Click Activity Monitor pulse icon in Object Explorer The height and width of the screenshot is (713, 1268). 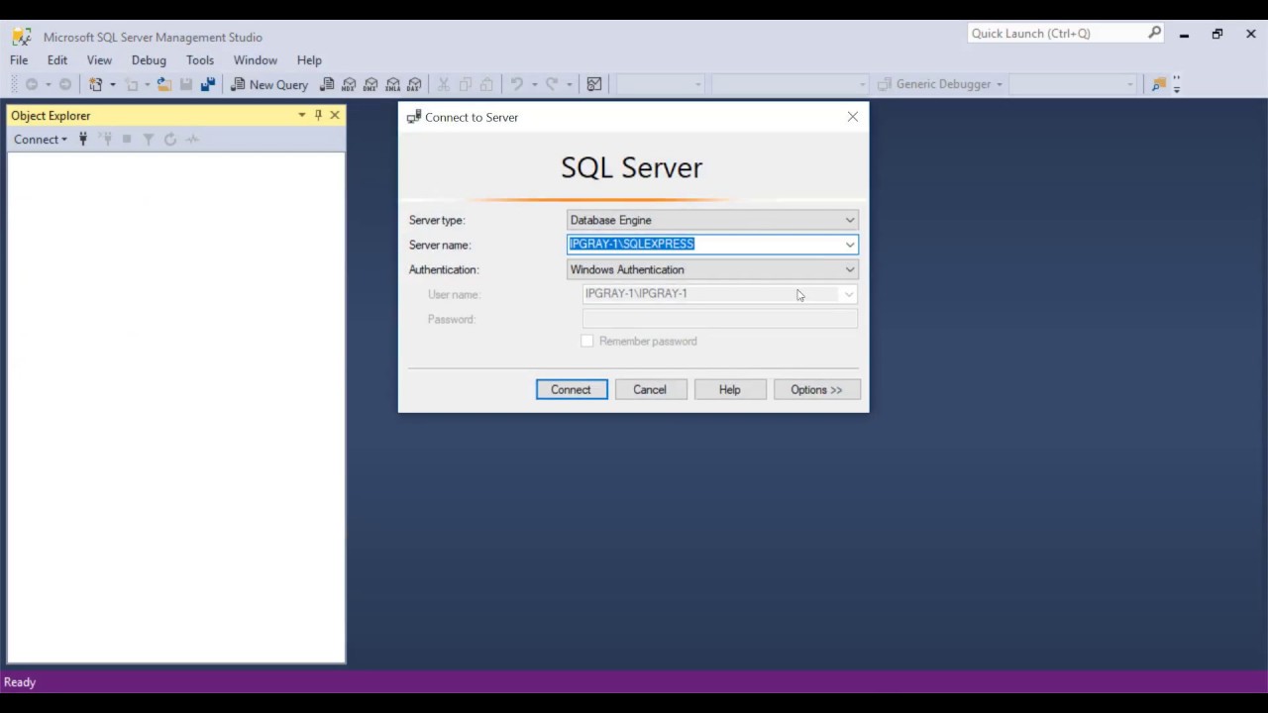point(192,140)
